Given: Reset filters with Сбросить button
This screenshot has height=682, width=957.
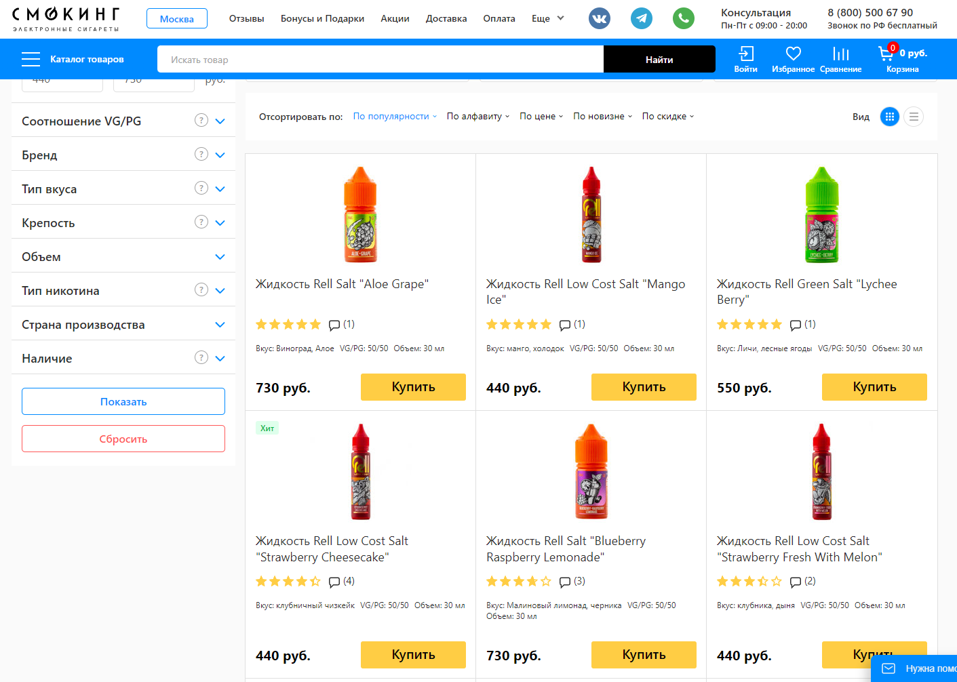Looking at the screenshot, I should pos(123,439).
